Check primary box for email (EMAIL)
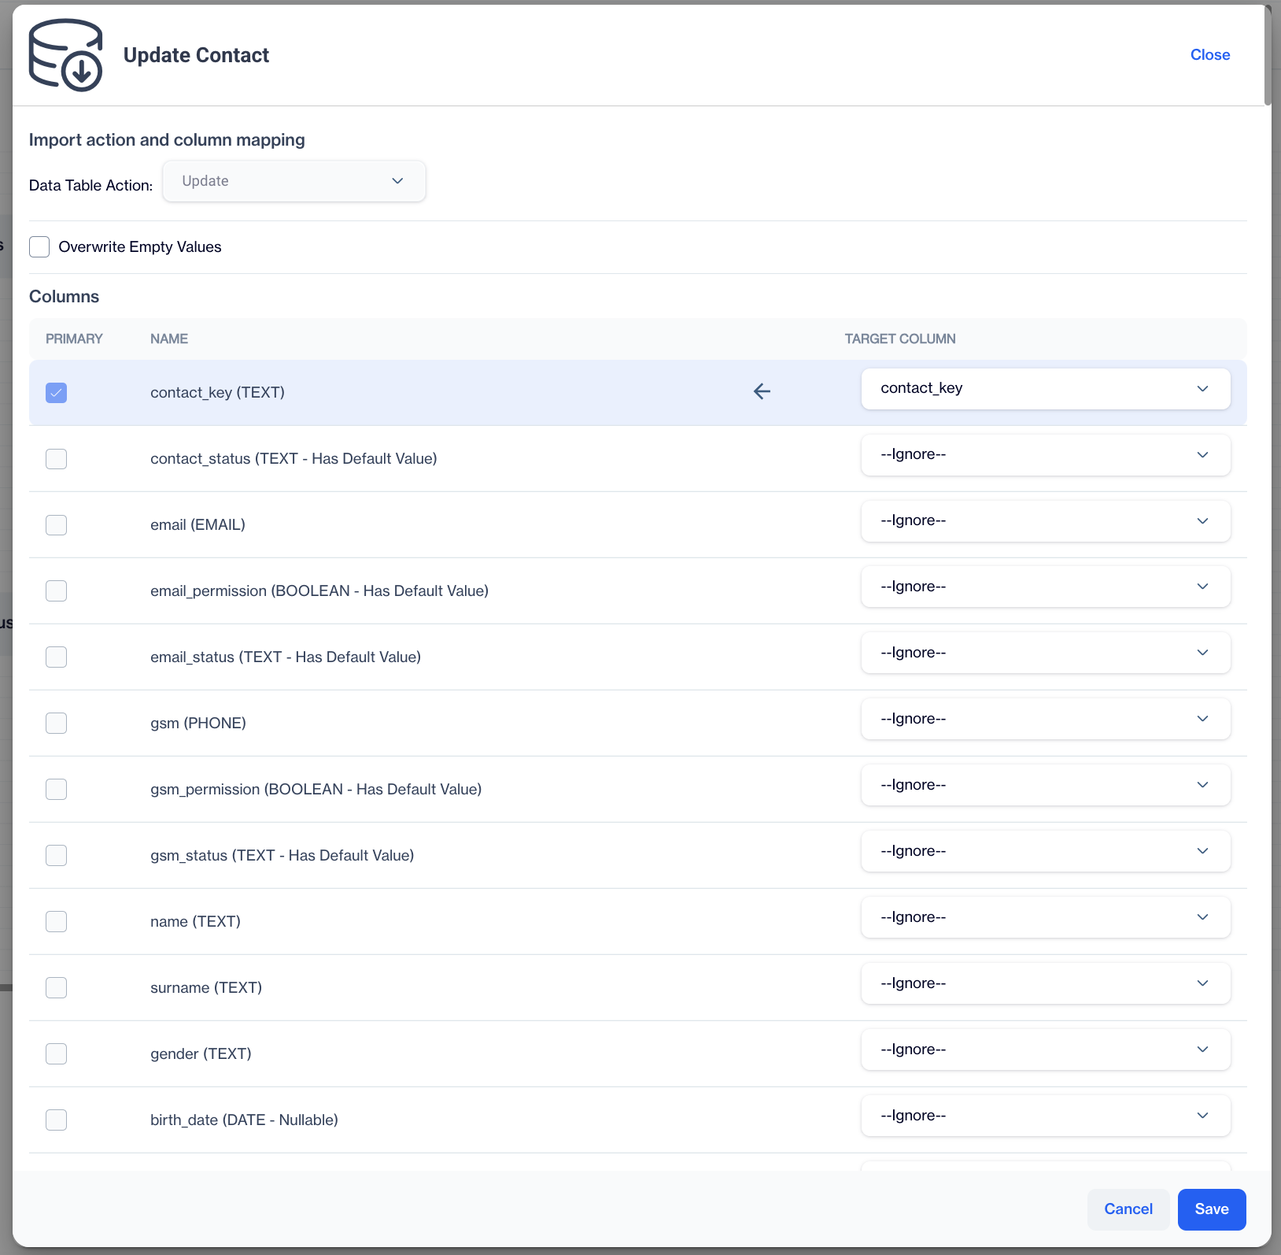The image size is (1281, 1255). 57,524
